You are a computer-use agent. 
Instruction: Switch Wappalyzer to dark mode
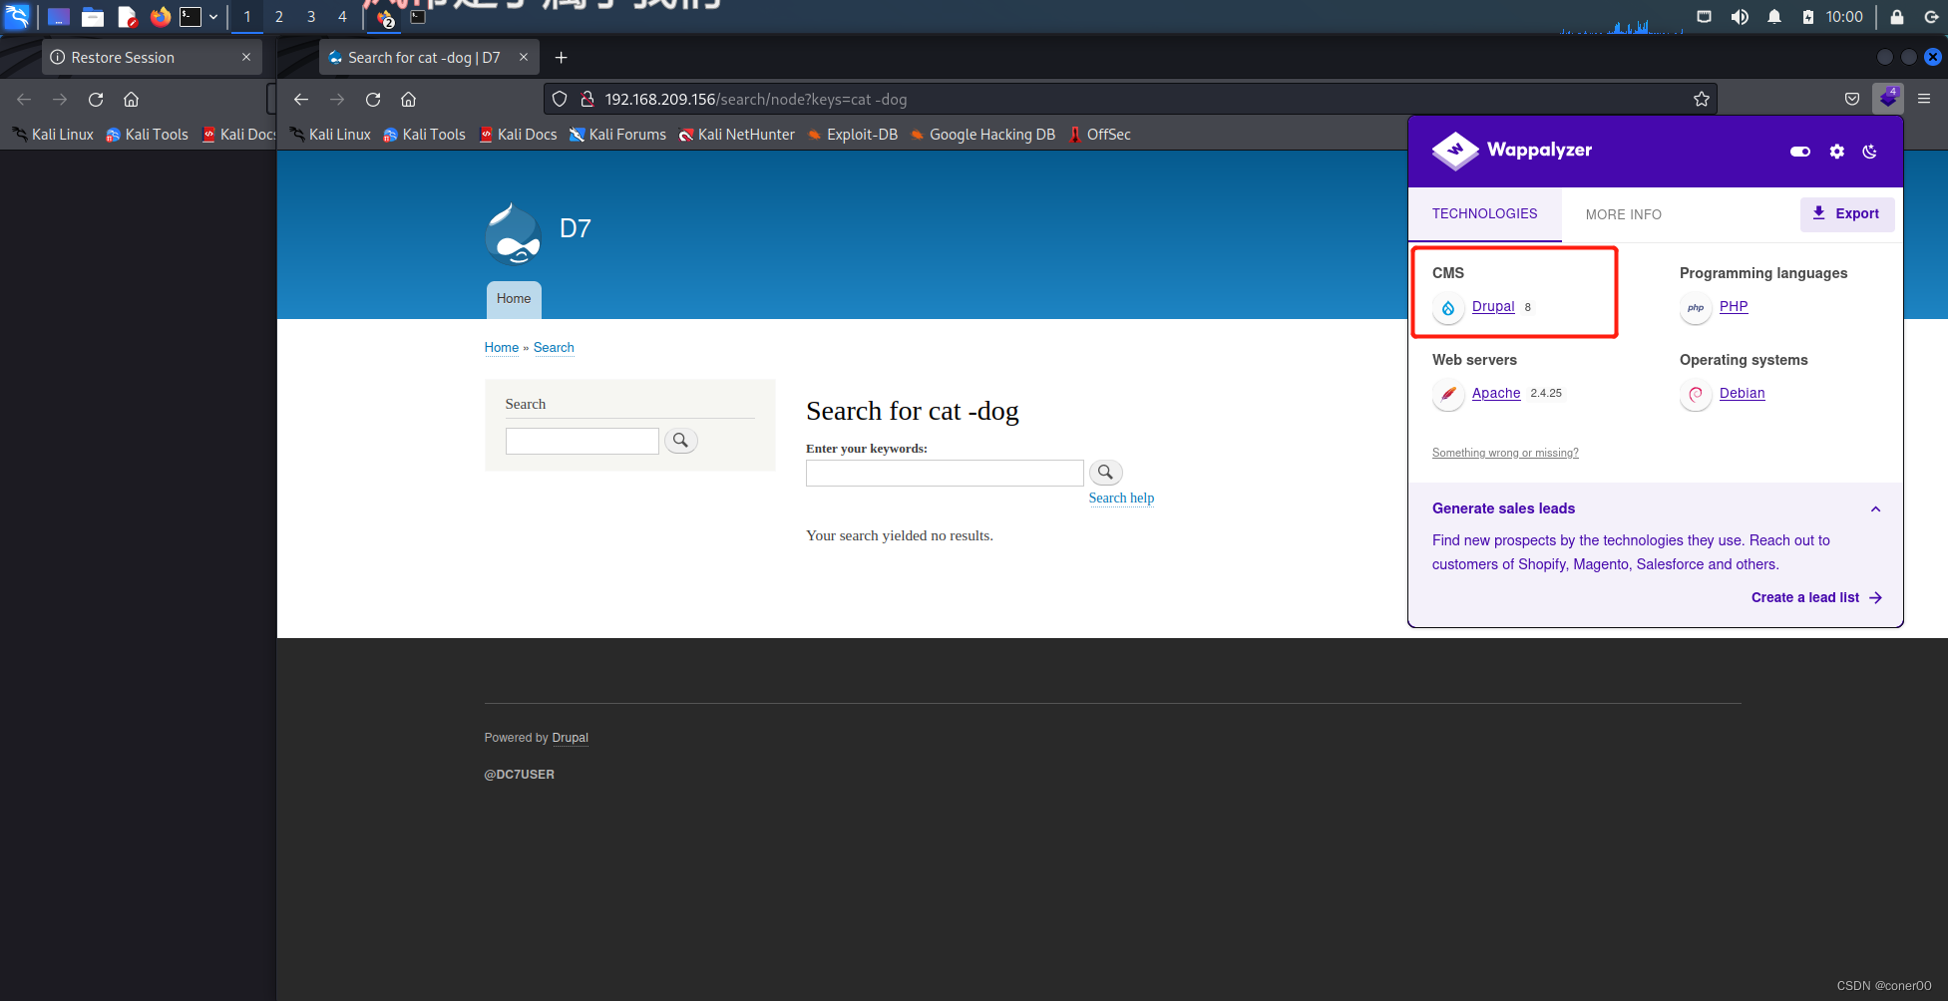tap(1869, 152)
